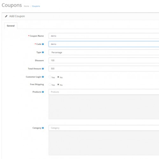Viewport: 159px width, 159px height.
Task: Open the Coupons breadcrumb link
Action: [x=36, y=6]
